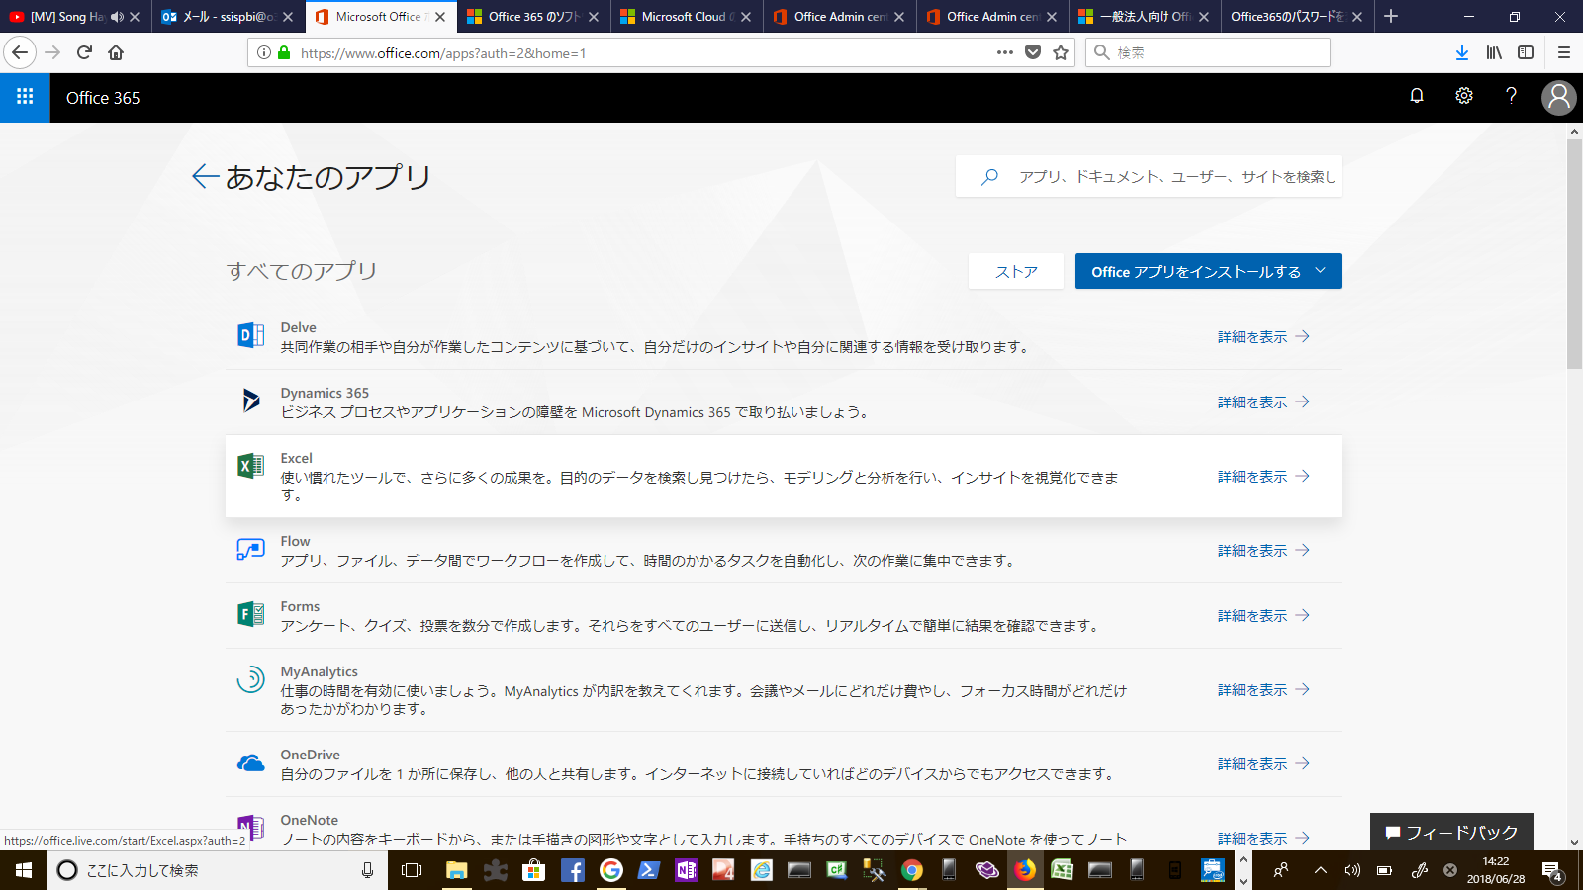This screenshot has width=1583, height=890.
Task: Switch to the 一般法人向け Office tab
Action: pos(1144,17)
